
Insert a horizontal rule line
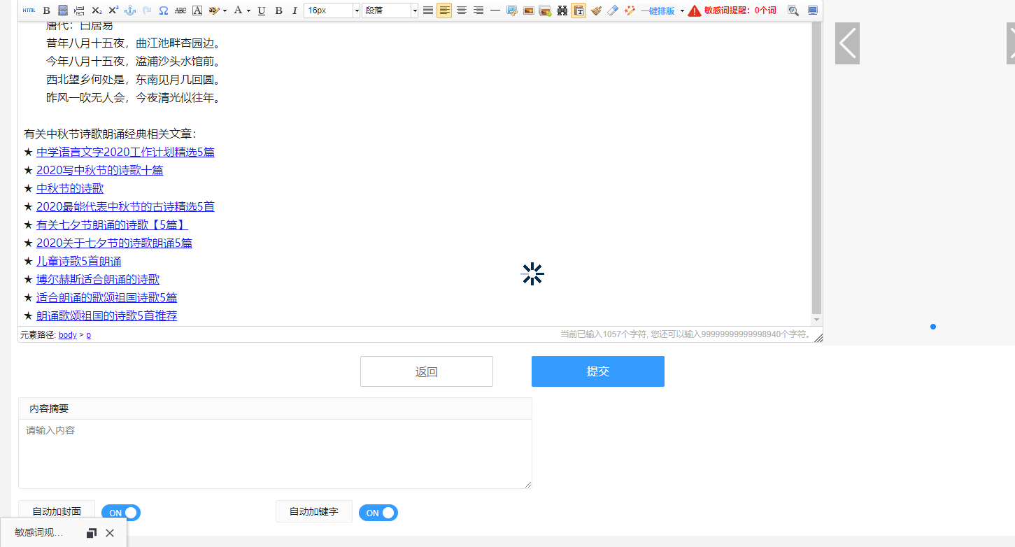[495, 10]
